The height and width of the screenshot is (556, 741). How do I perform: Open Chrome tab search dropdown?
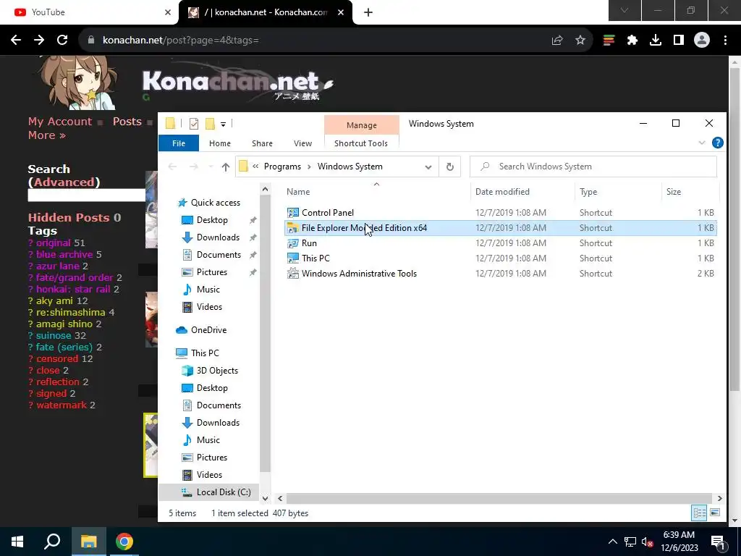[x=624, y=10]
